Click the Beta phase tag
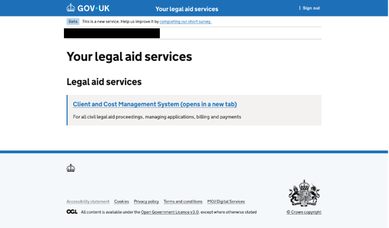389x228 pixels. click(x=72, y=22)
